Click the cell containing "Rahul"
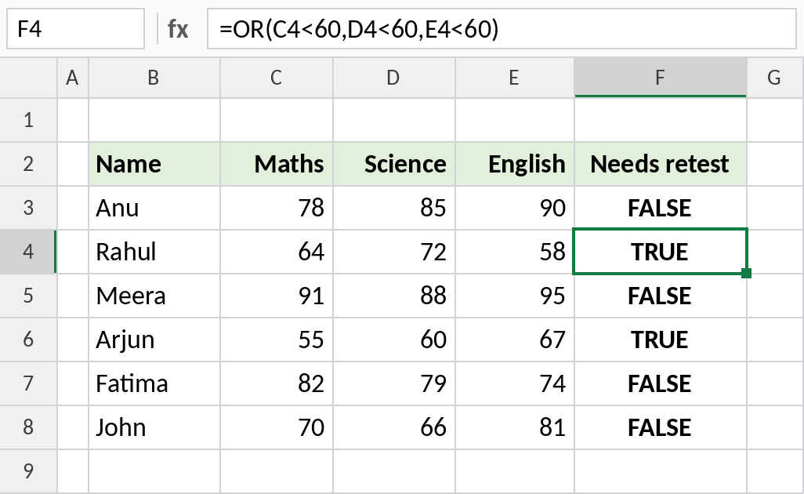 154,252
